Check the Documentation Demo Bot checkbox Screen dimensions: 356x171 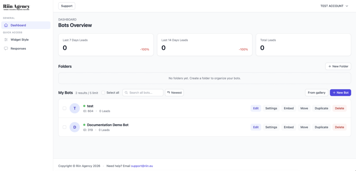64,127
